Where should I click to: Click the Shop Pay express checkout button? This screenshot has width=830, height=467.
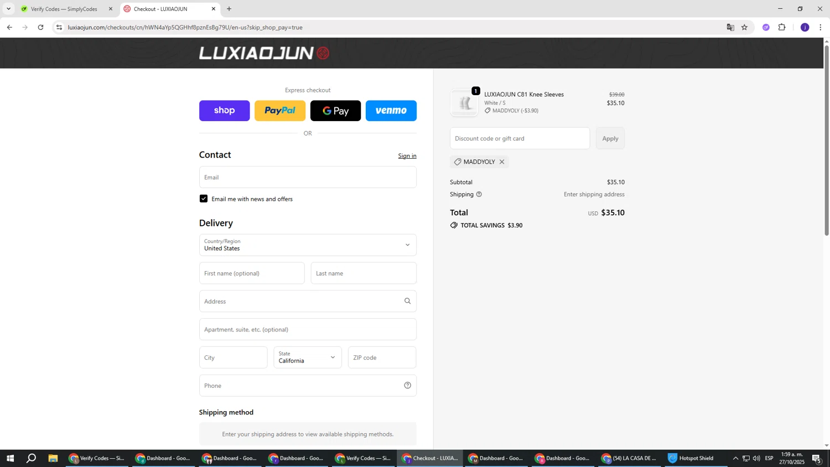coord(224,111)
